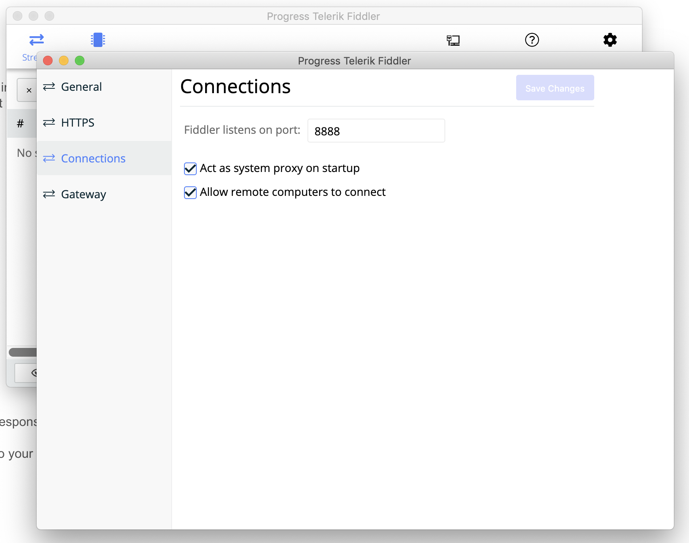Image resolution: width=689 pixels, height=543 pixels.
Task: Click the horizontal scrollbar in background window
Action: [23, 352]
